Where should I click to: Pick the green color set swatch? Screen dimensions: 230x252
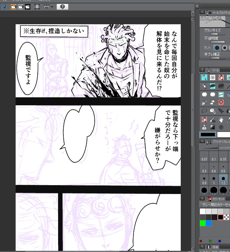[203, 223]
